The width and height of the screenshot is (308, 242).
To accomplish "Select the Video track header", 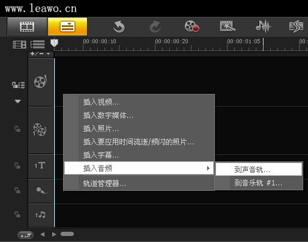I will click(x=41, y=82).
